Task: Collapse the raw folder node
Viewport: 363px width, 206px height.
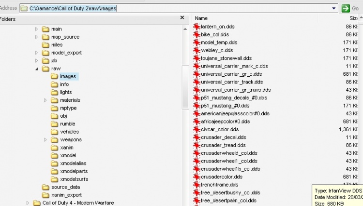Action: tap(36, 69)
